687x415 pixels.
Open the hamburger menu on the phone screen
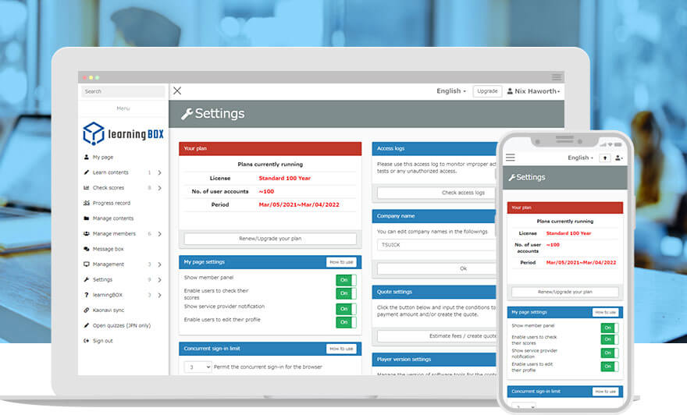[x=511, y=158]
